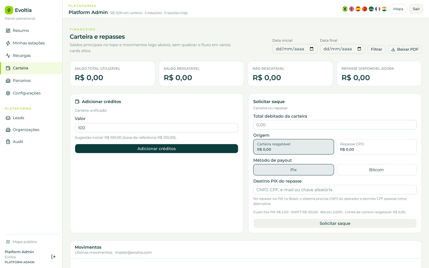The height and width of the screenshot is (268, 429).
Task: Open the Data final calendar picker
Action: (x=359, y=49)
